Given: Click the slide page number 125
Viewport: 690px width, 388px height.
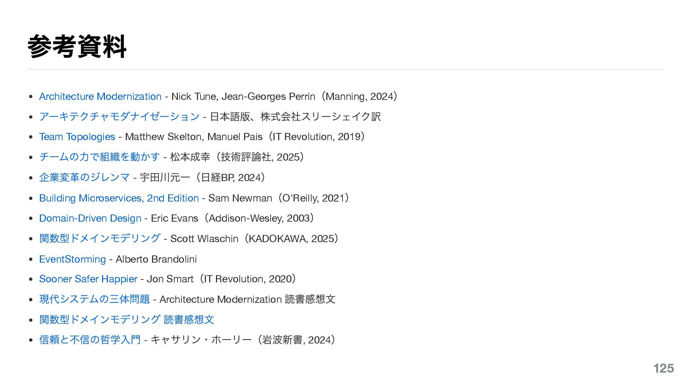Looking at the screenshot, I should point(663,368).
